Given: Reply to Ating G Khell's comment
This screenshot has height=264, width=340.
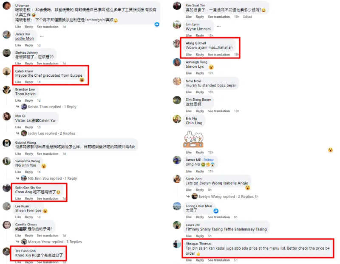Looking at the screenshot, I should coord(200,55).
